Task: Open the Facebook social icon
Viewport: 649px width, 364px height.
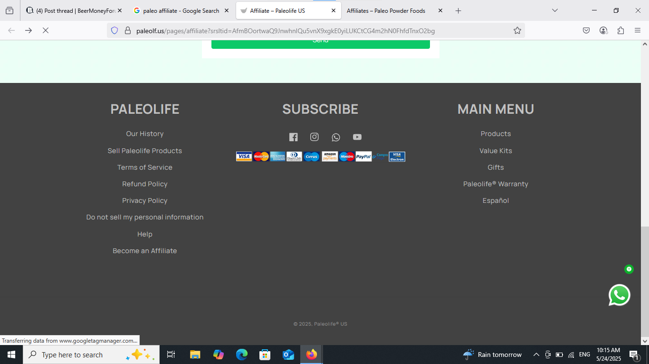Action: coord(294,137)
